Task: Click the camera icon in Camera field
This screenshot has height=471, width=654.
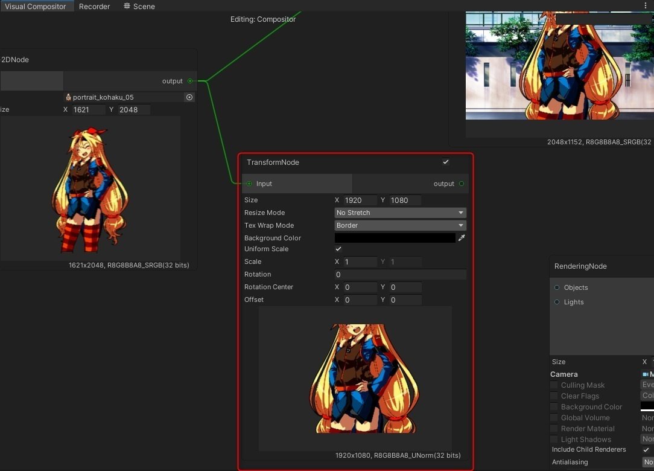Action: click(x=646, y=374)
